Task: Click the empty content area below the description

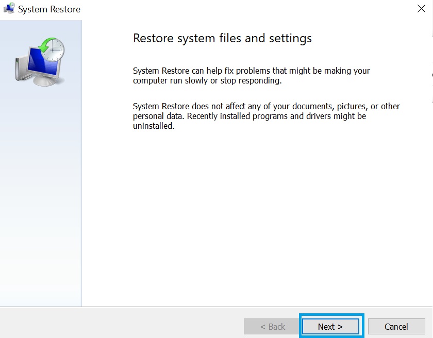Action: coord(258,216)
